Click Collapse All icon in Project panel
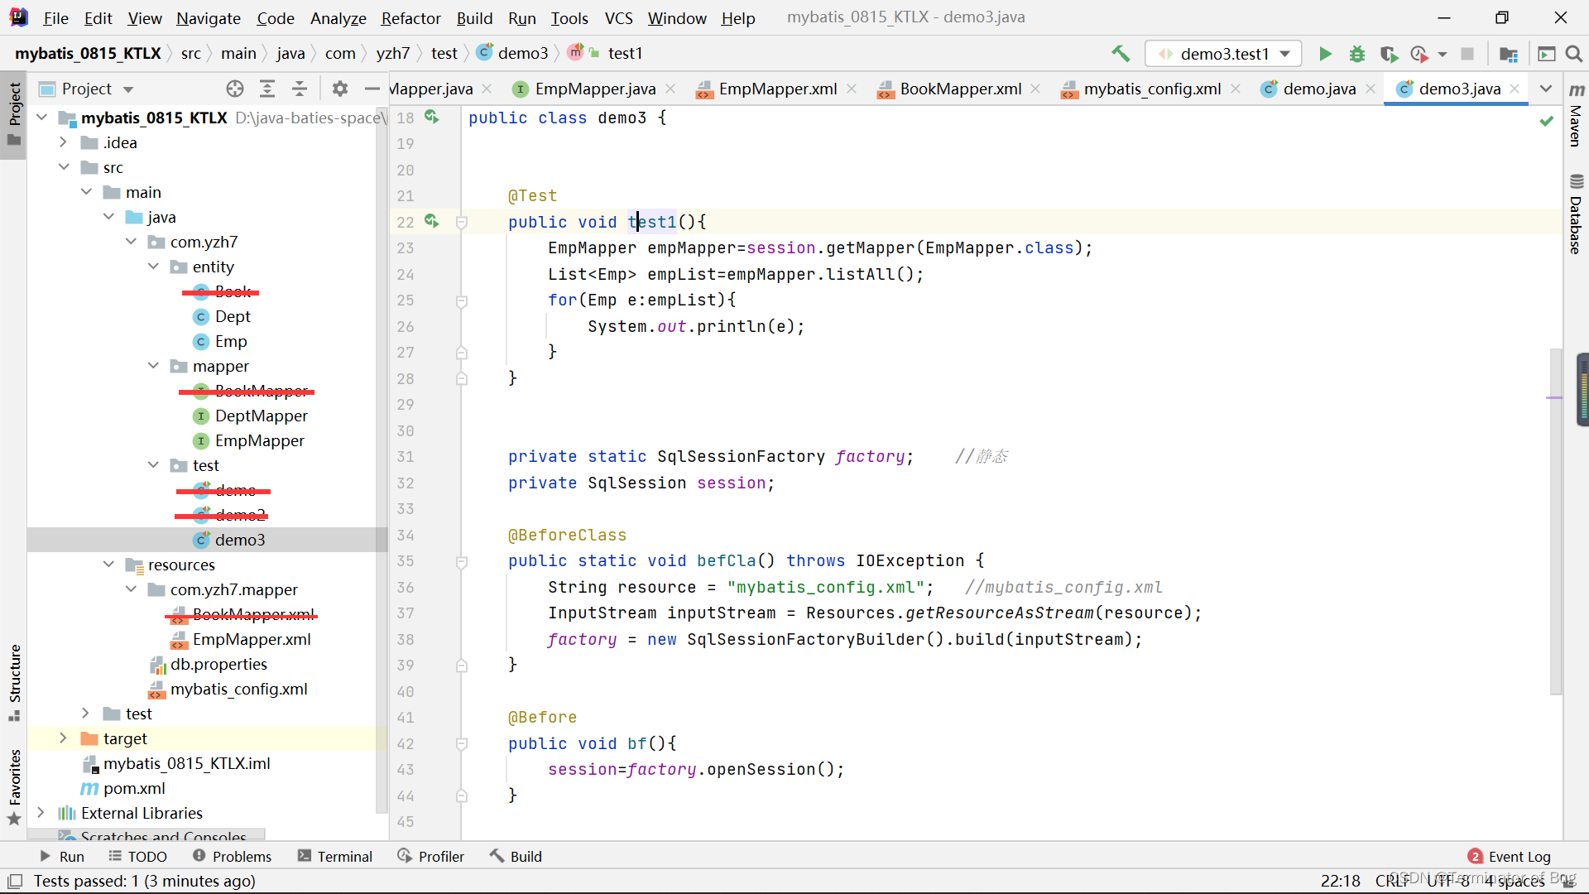This screenshot has height=894, width=1589. [x=300, y=89]
